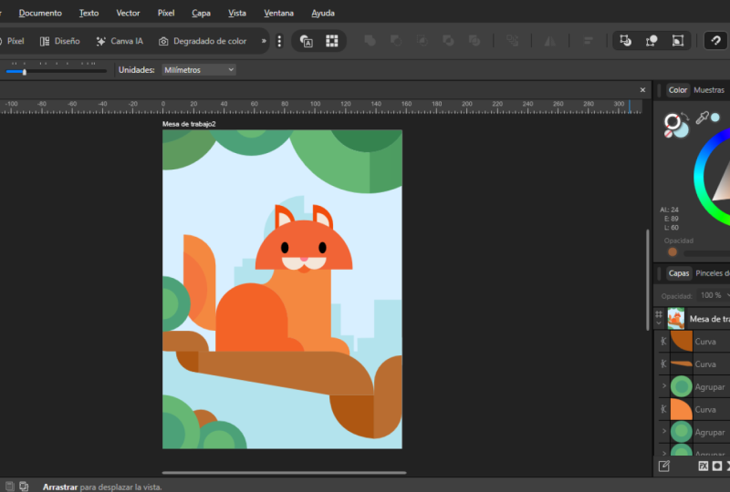Click the insert behind selection icon

click(x=625, y=41)
